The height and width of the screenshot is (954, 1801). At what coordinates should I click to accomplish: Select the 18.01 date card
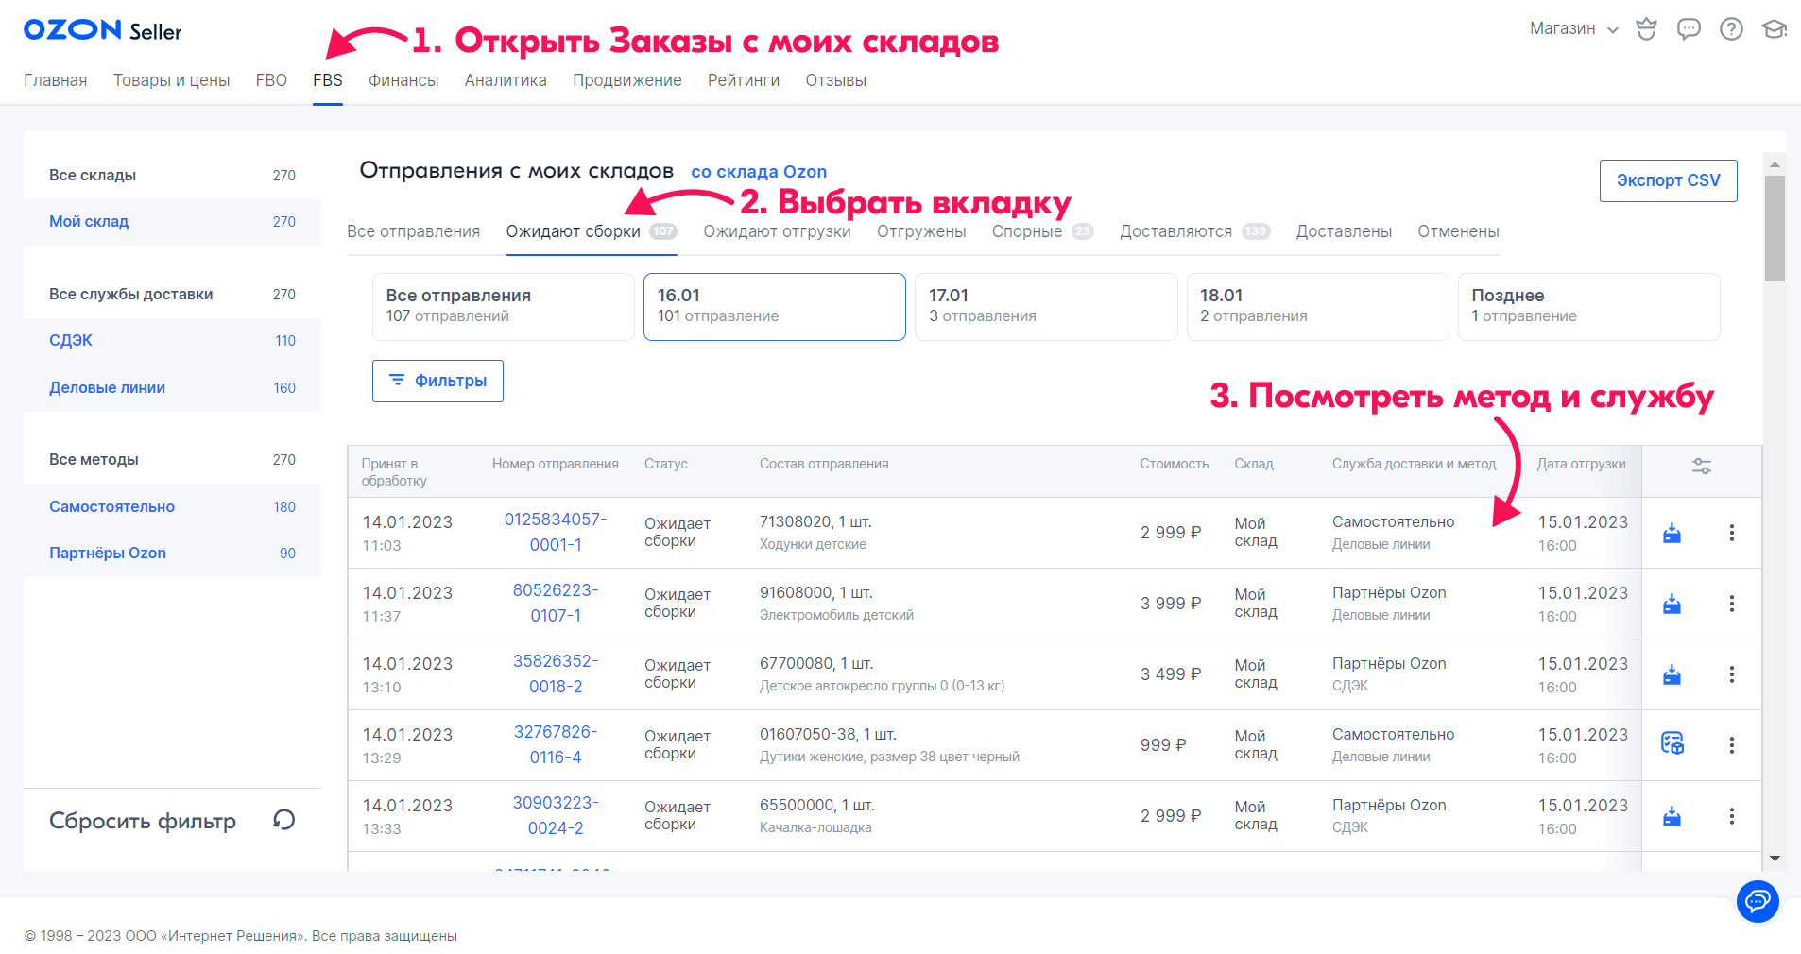[x=1317, y=306]
